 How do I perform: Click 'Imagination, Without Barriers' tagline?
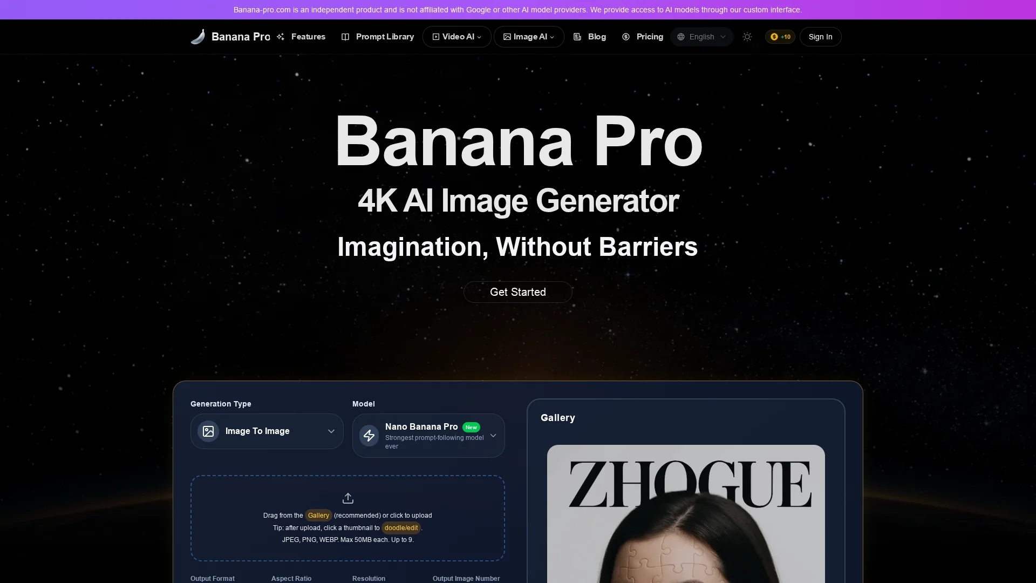[517, 247]
